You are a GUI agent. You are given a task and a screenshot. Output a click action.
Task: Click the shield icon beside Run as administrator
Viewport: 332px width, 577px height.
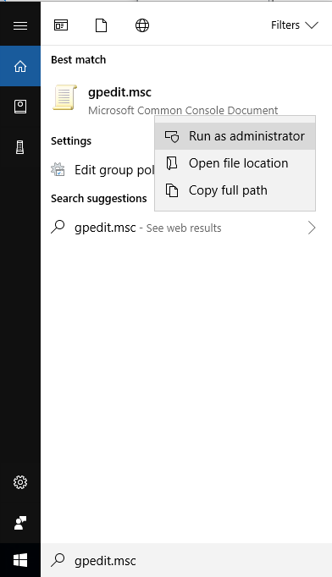(172, 136)
